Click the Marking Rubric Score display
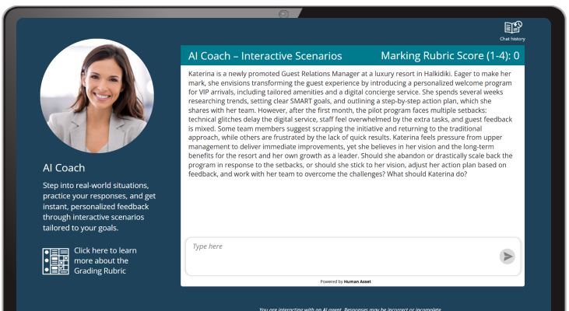The width and height of the screenshot is (569, 311). click(449, 56)
